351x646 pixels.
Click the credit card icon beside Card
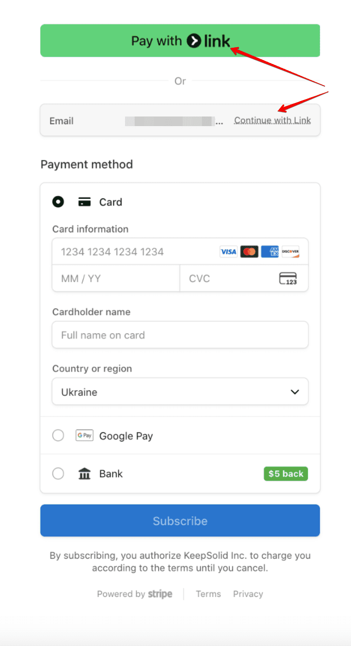(x=84, y=202)
